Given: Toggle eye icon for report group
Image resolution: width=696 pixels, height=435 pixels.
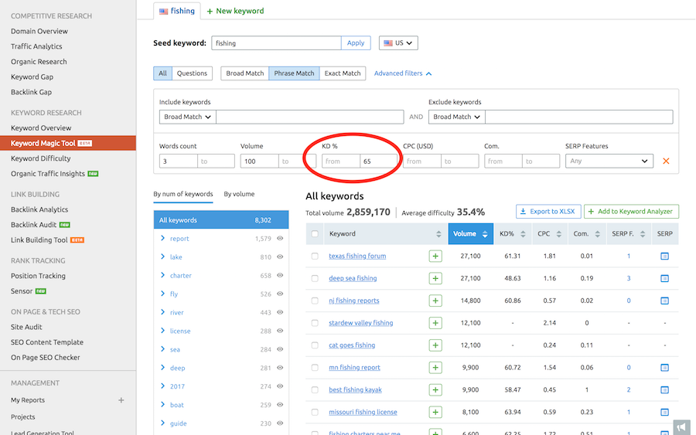Looking at the screenshot, I should pos(280,238).
